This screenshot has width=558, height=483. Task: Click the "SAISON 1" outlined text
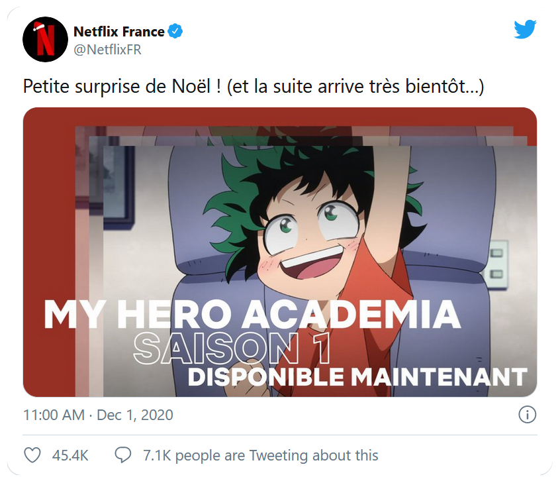coord(232,348)
